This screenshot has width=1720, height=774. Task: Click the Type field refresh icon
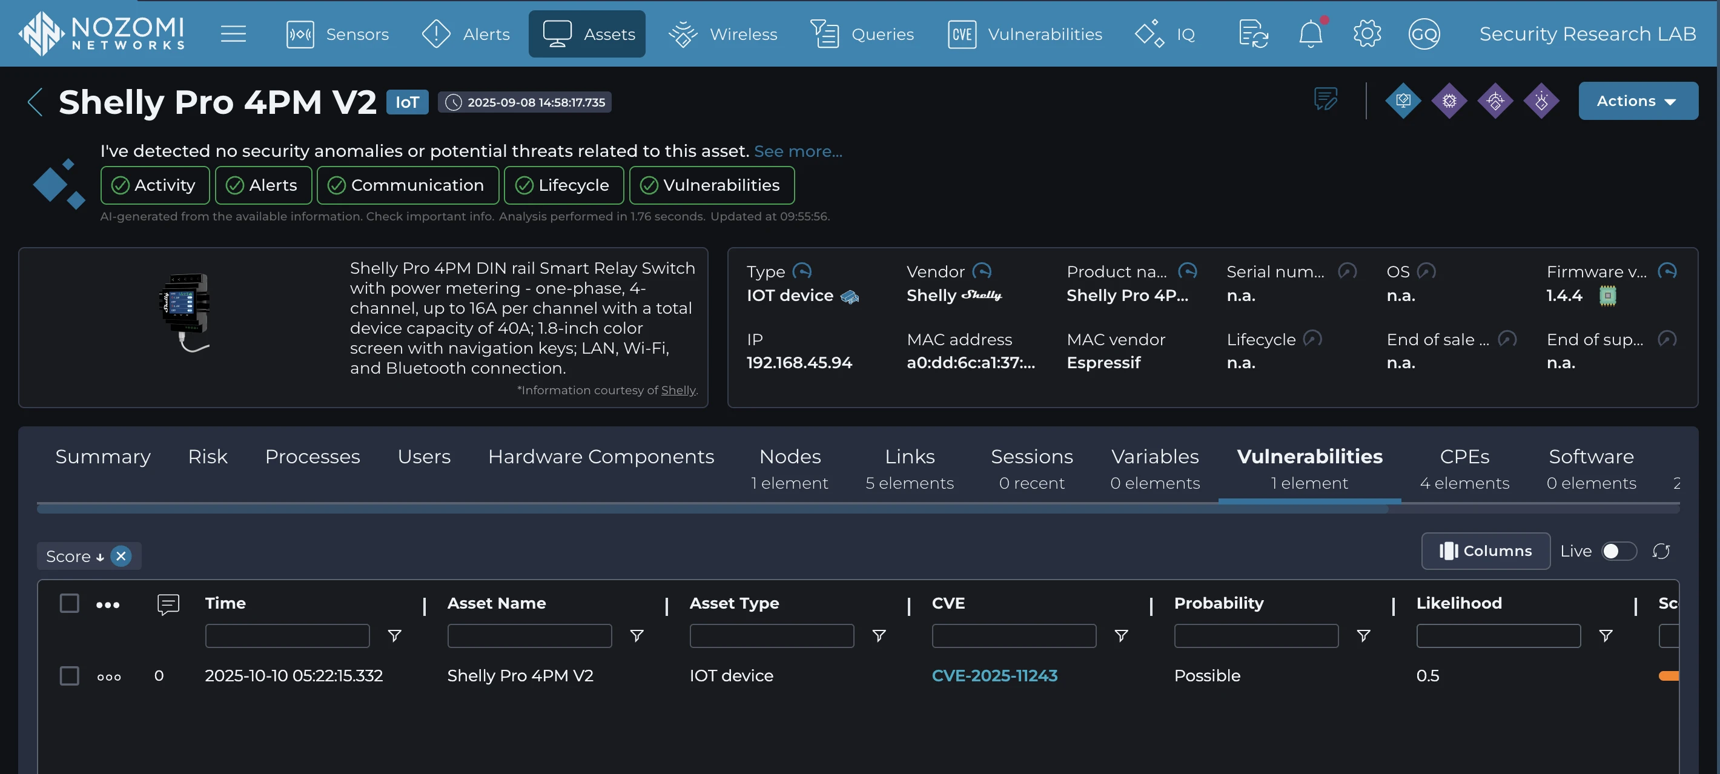pyautogui.click(x=801, y=271)
